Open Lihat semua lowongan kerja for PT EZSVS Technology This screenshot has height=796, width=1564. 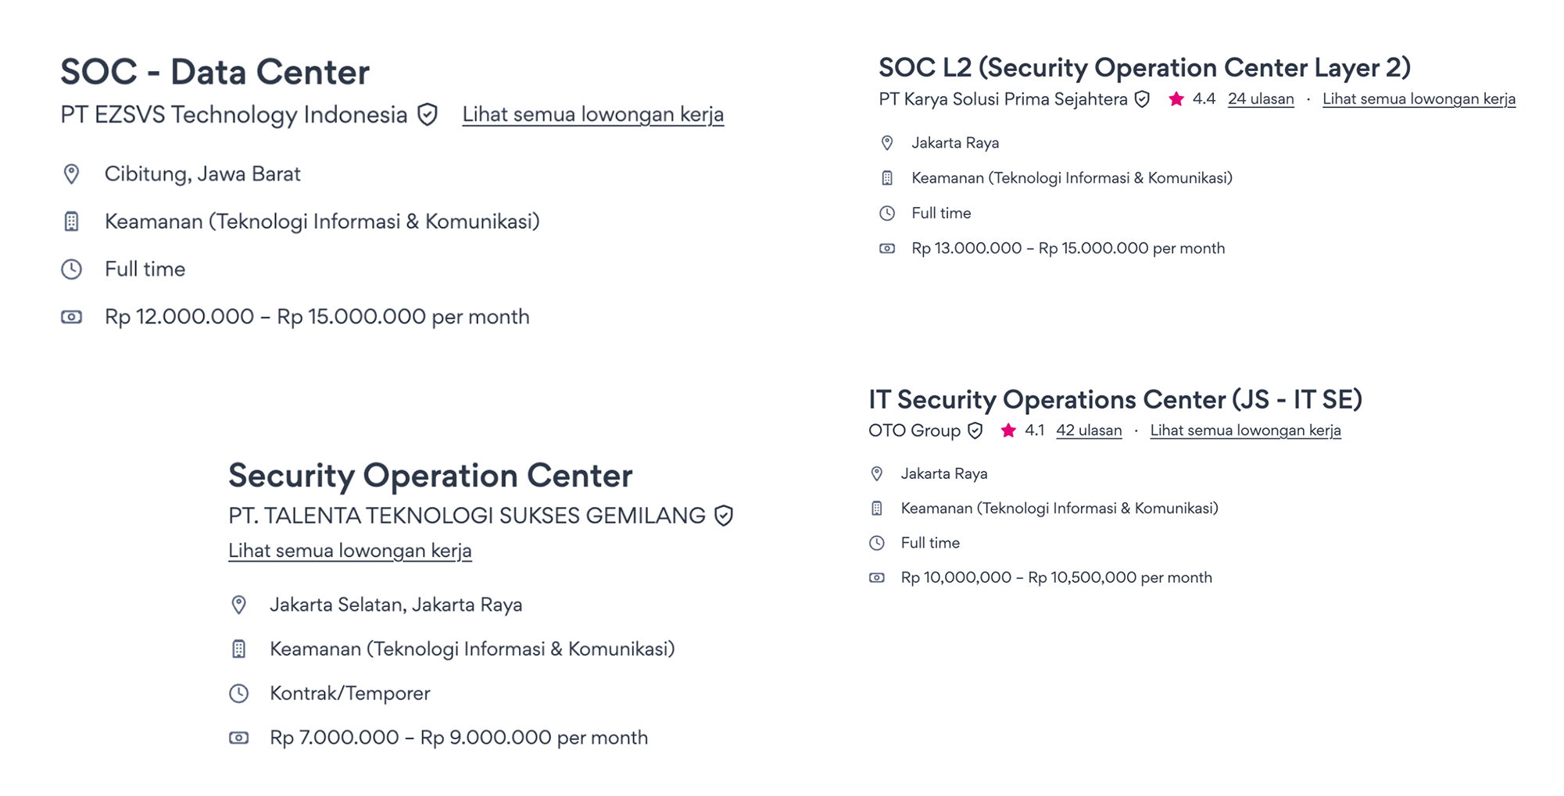click(595, 113)
